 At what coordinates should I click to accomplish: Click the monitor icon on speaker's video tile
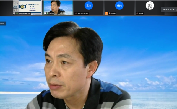[45, 14]
